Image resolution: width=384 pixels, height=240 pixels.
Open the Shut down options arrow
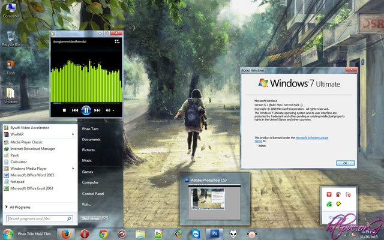tap(105, 218)
